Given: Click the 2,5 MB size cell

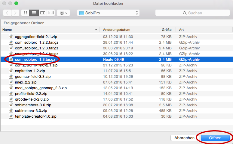Looking at the screenshot, I should [x=165, y=105].
